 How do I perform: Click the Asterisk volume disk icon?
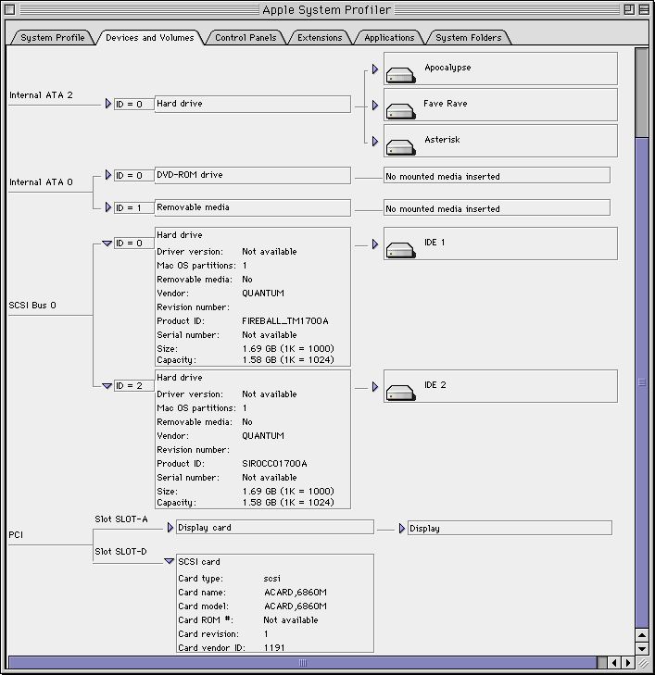click(x=400, y=146)
